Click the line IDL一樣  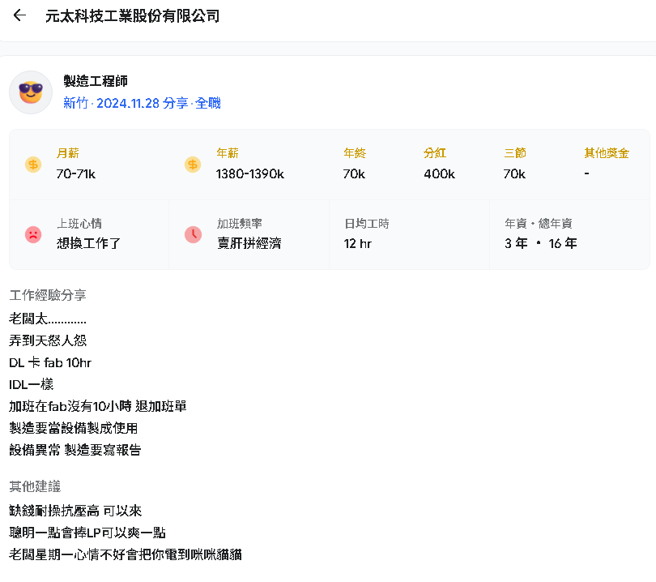coord(32,384)
